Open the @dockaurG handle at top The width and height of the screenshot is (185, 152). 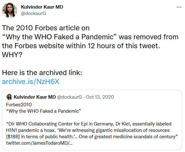click(33, 13)
